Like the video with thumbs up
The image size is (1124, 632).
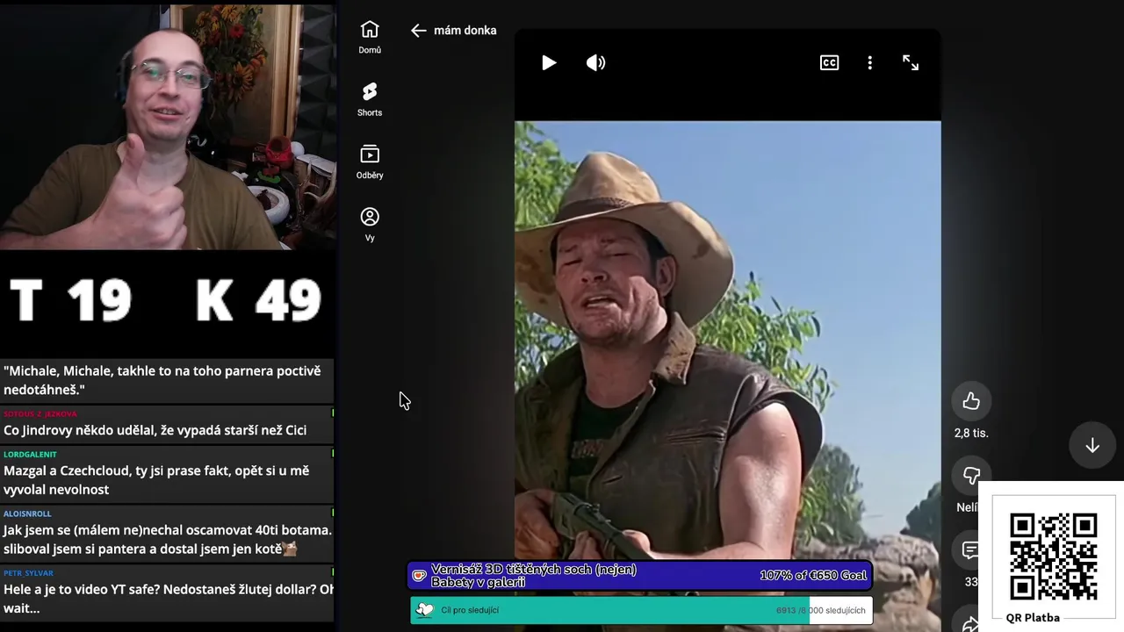[x=971, y=401]
